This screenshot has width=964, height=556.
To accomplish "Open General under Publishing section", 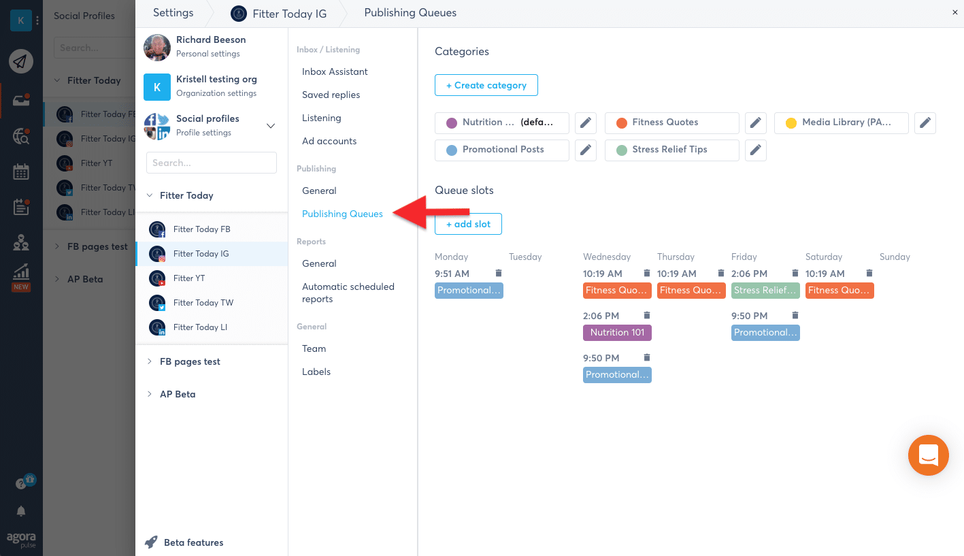I will [319, 191].
